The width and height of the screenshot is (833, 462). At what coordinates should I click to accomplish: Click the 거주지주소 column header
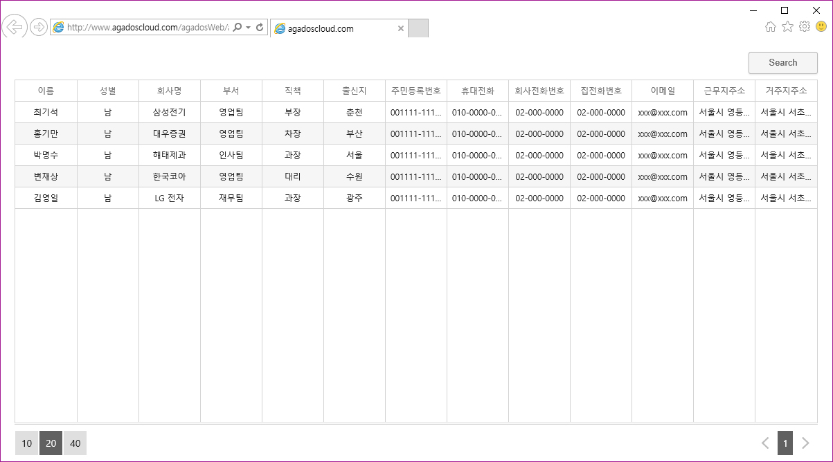[786, 91]
